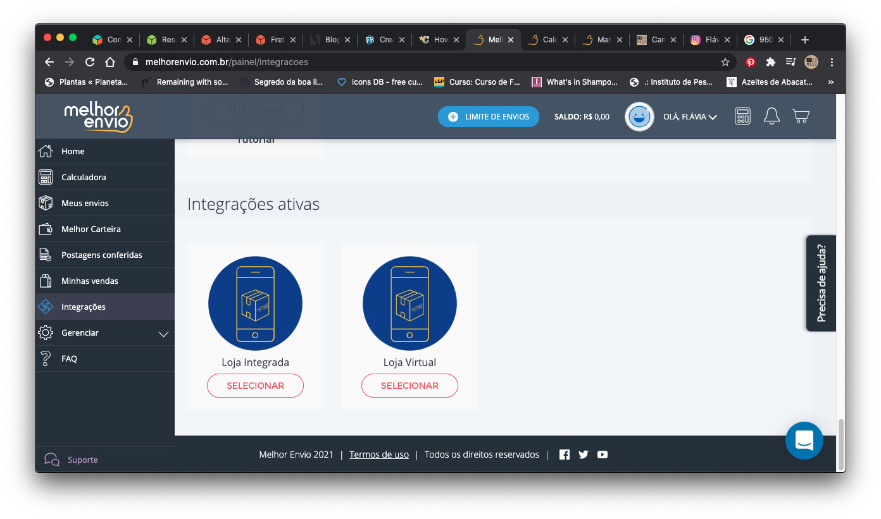Image resolution: width=881 pixels, height=519 pixels.
Task: Open Plantas « Planeta bookmark
Action: 86,82
